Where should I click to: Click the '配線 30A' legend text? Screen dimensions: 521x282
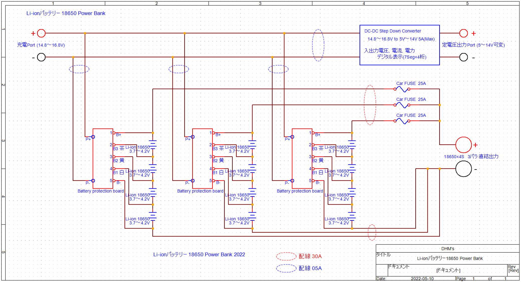click(x=310, y=256)
